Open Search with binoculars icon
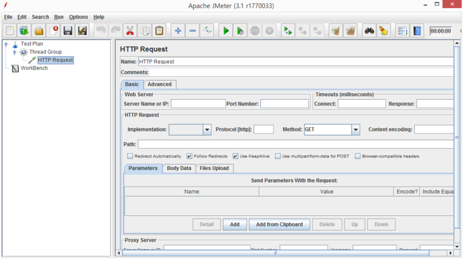Screen dimensions: 463x259 tap(369, 31)
